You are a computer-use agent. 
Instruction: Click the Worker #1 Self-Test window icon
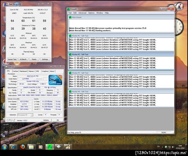click(70, 36)
